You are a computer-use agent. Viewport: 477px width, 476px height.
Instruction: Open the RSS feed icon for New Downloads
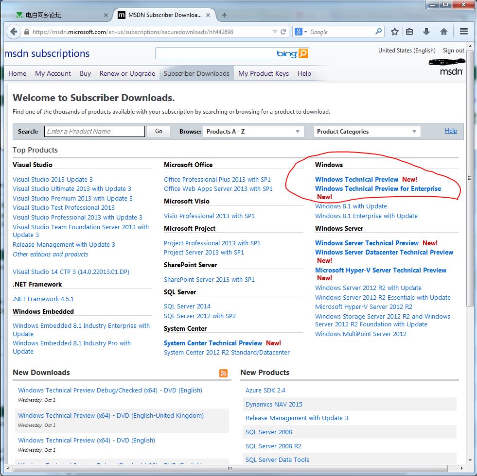[223, 373]
